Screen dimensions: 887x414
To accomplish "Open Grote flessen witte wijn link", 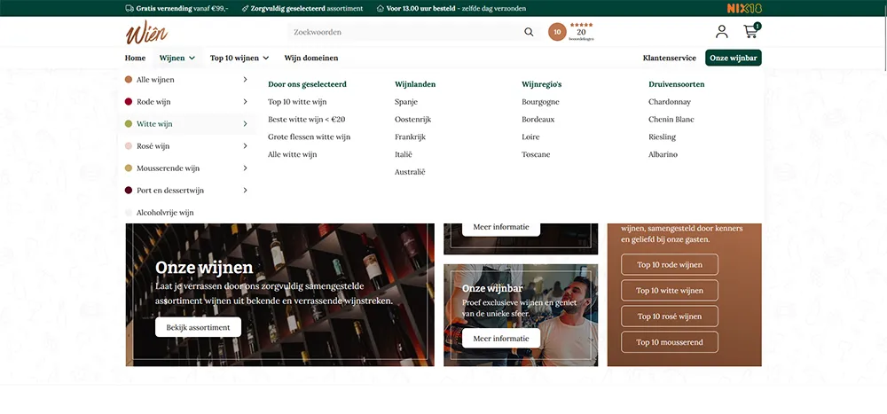I will (309, 137).
